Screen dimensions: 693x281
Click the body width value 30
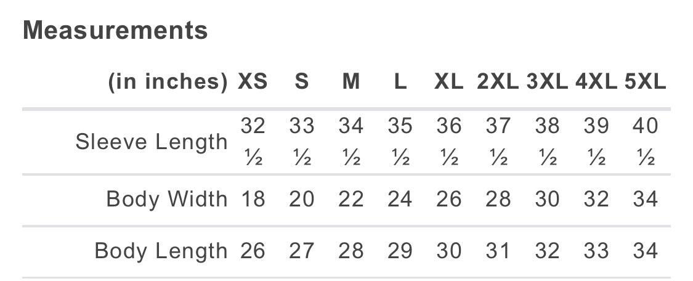547,199
